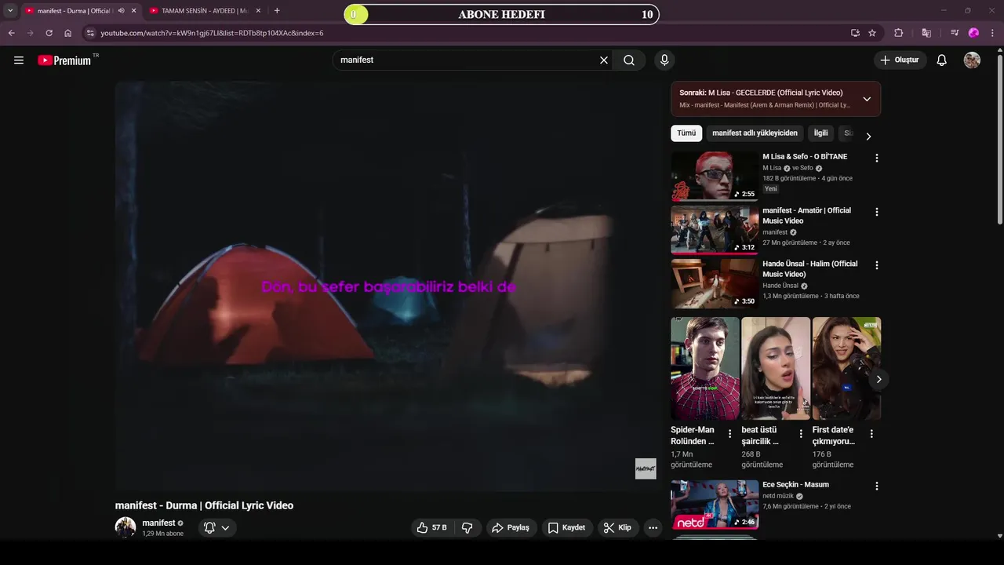Save video with Kaydet button
Image resolution: width=1004 pixels, height=565 pixels.
566,527
